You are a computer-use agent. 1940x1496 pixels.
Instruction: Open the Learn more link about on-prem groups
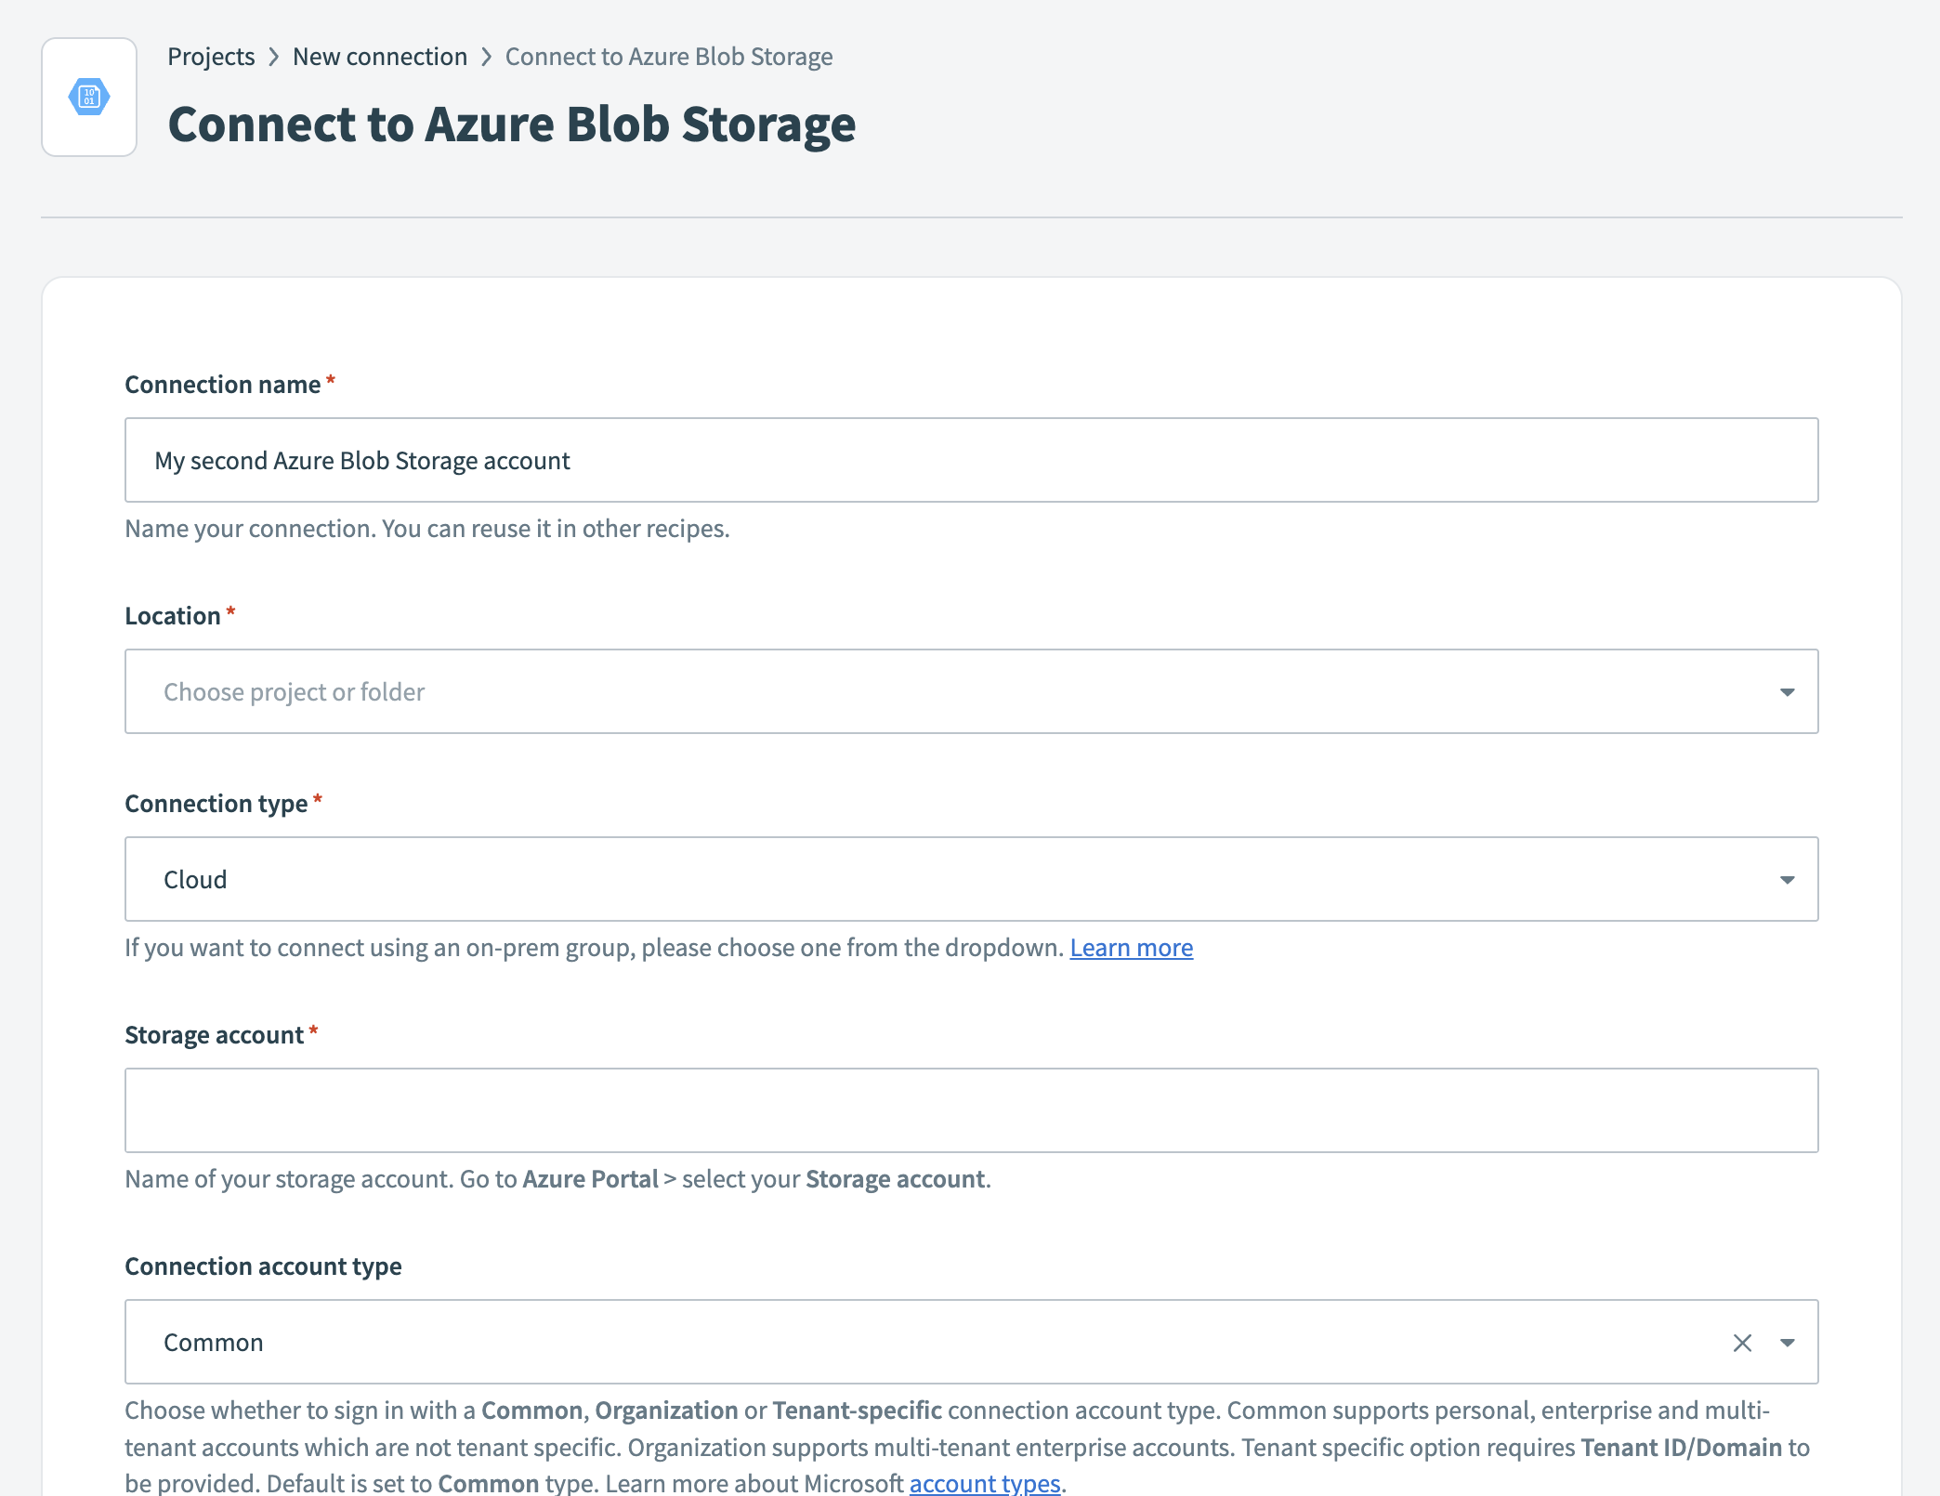tap(1131, 948)
